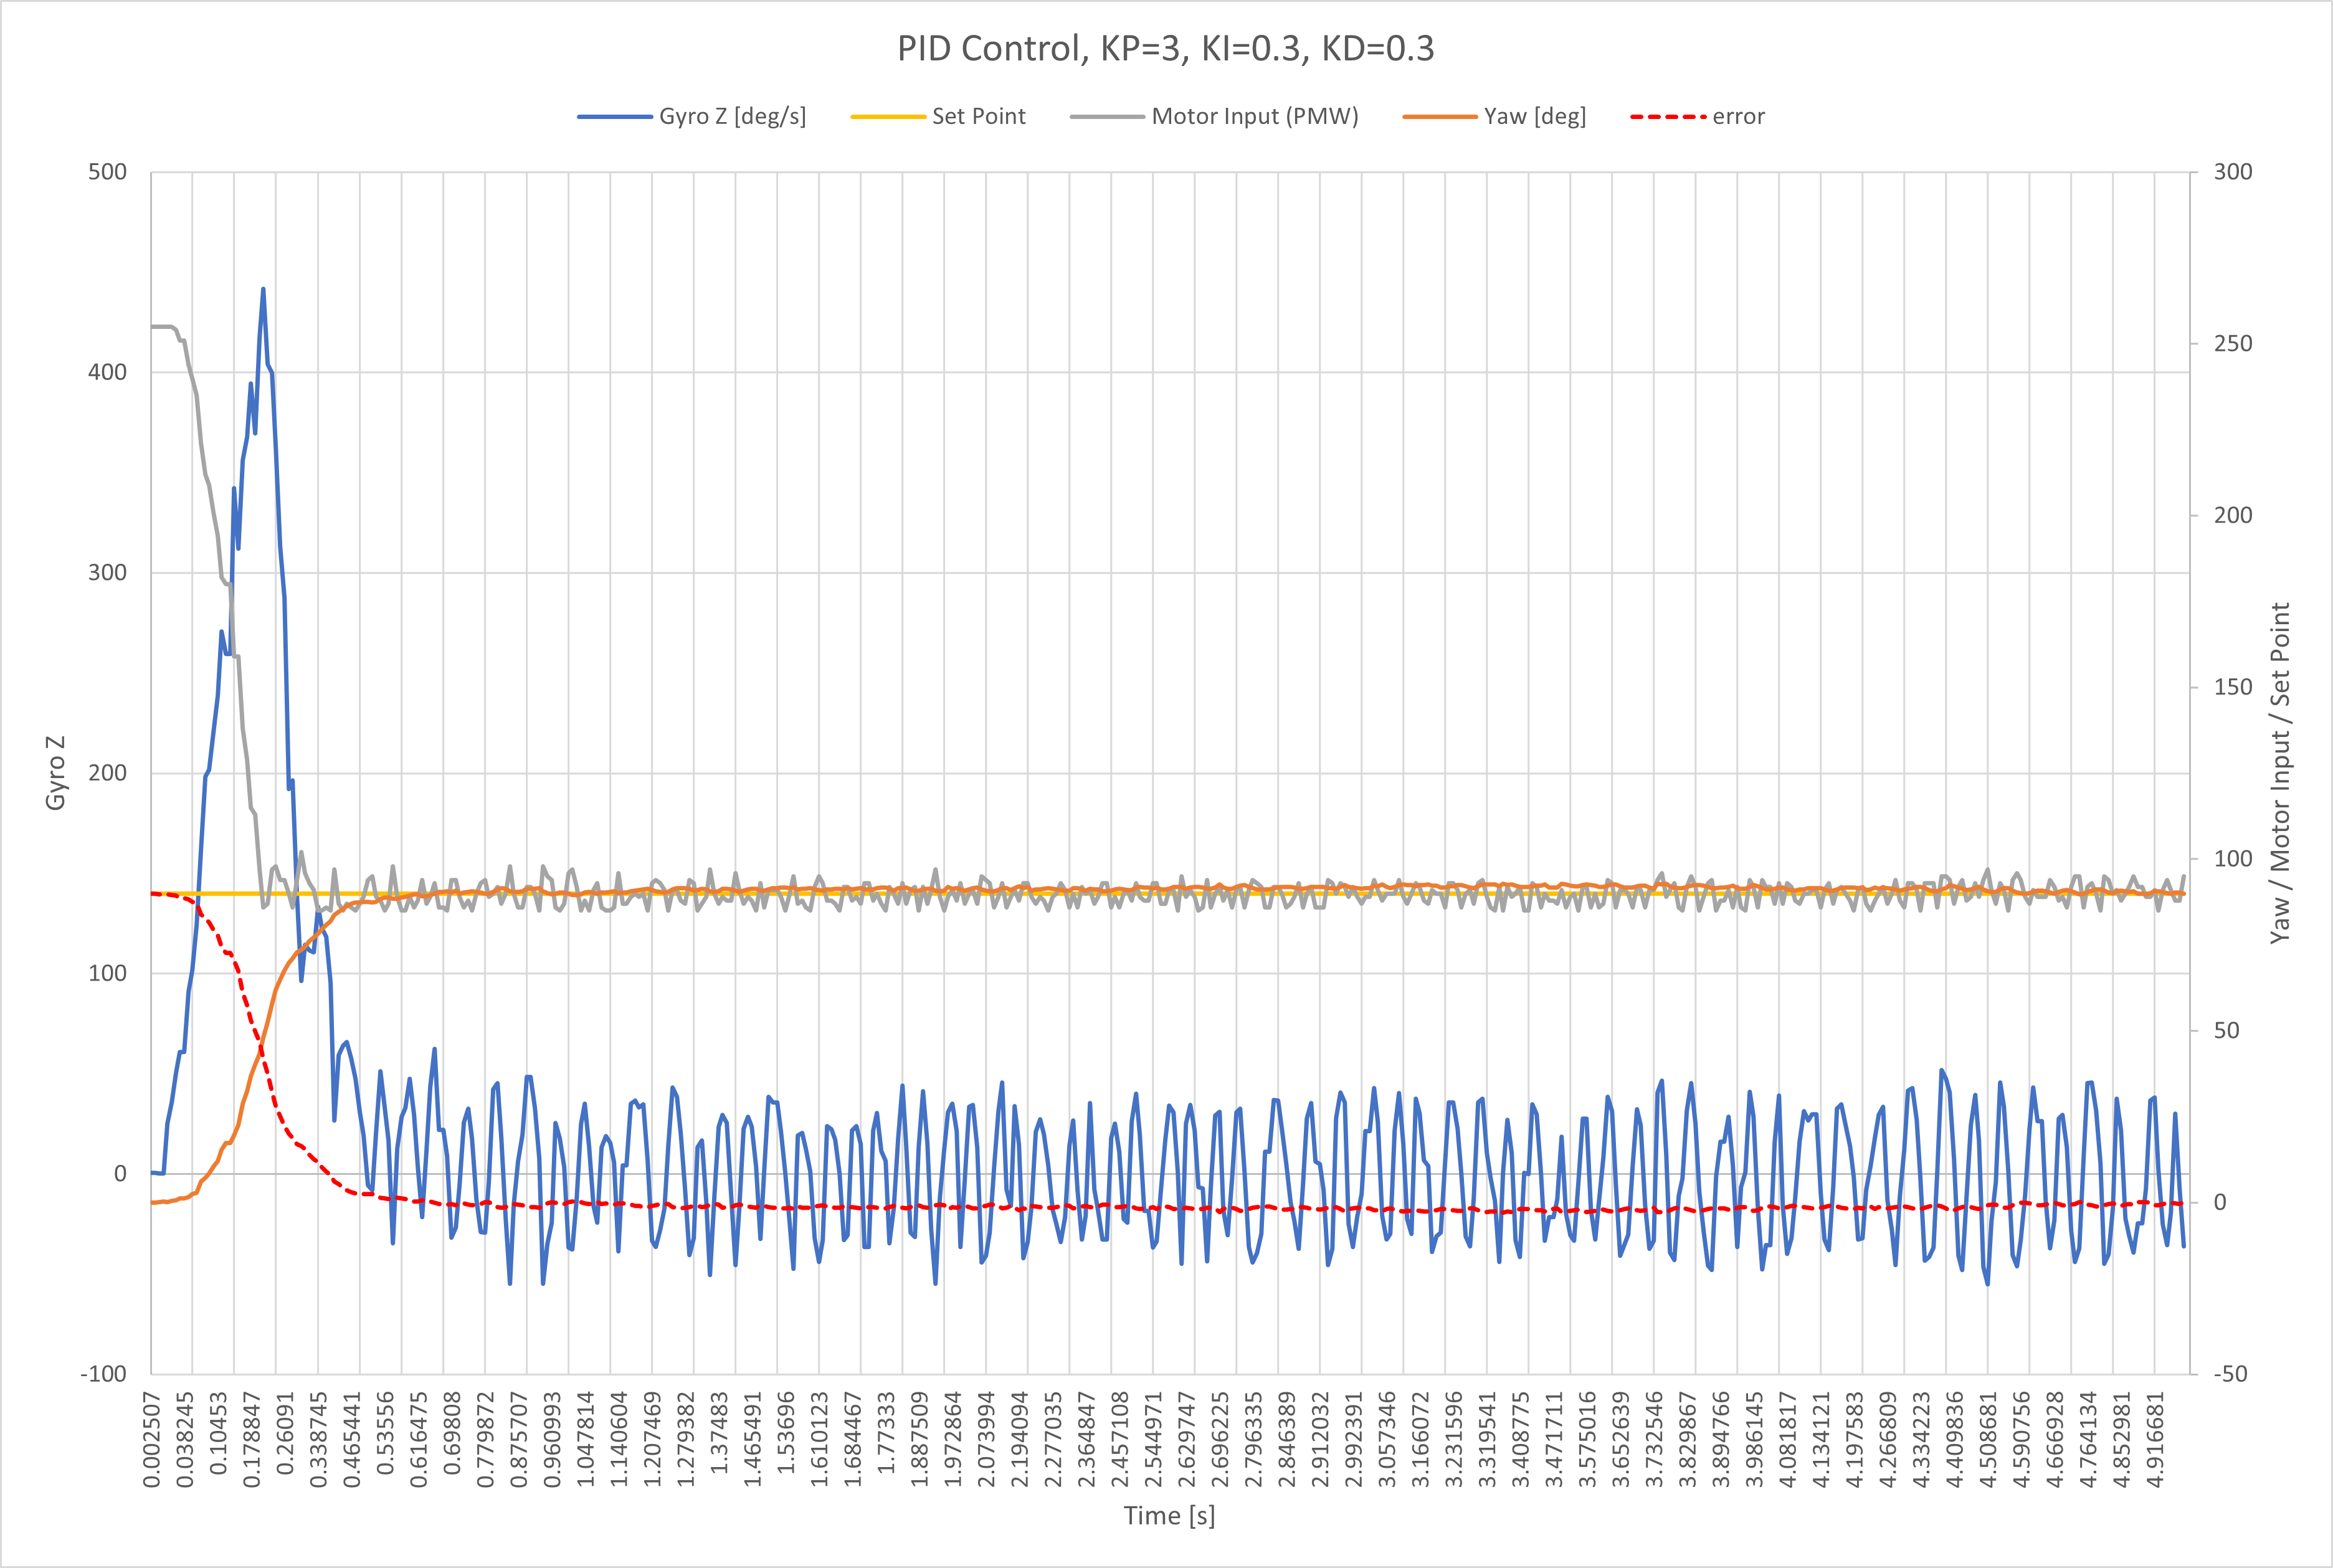Click the time axis label 0.338745

pyautogui.click(x=319, y=1439)
